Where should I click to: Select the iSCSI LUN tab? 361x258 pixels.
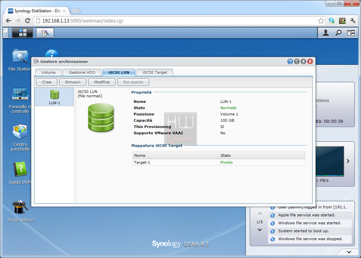tap(119, 72)
